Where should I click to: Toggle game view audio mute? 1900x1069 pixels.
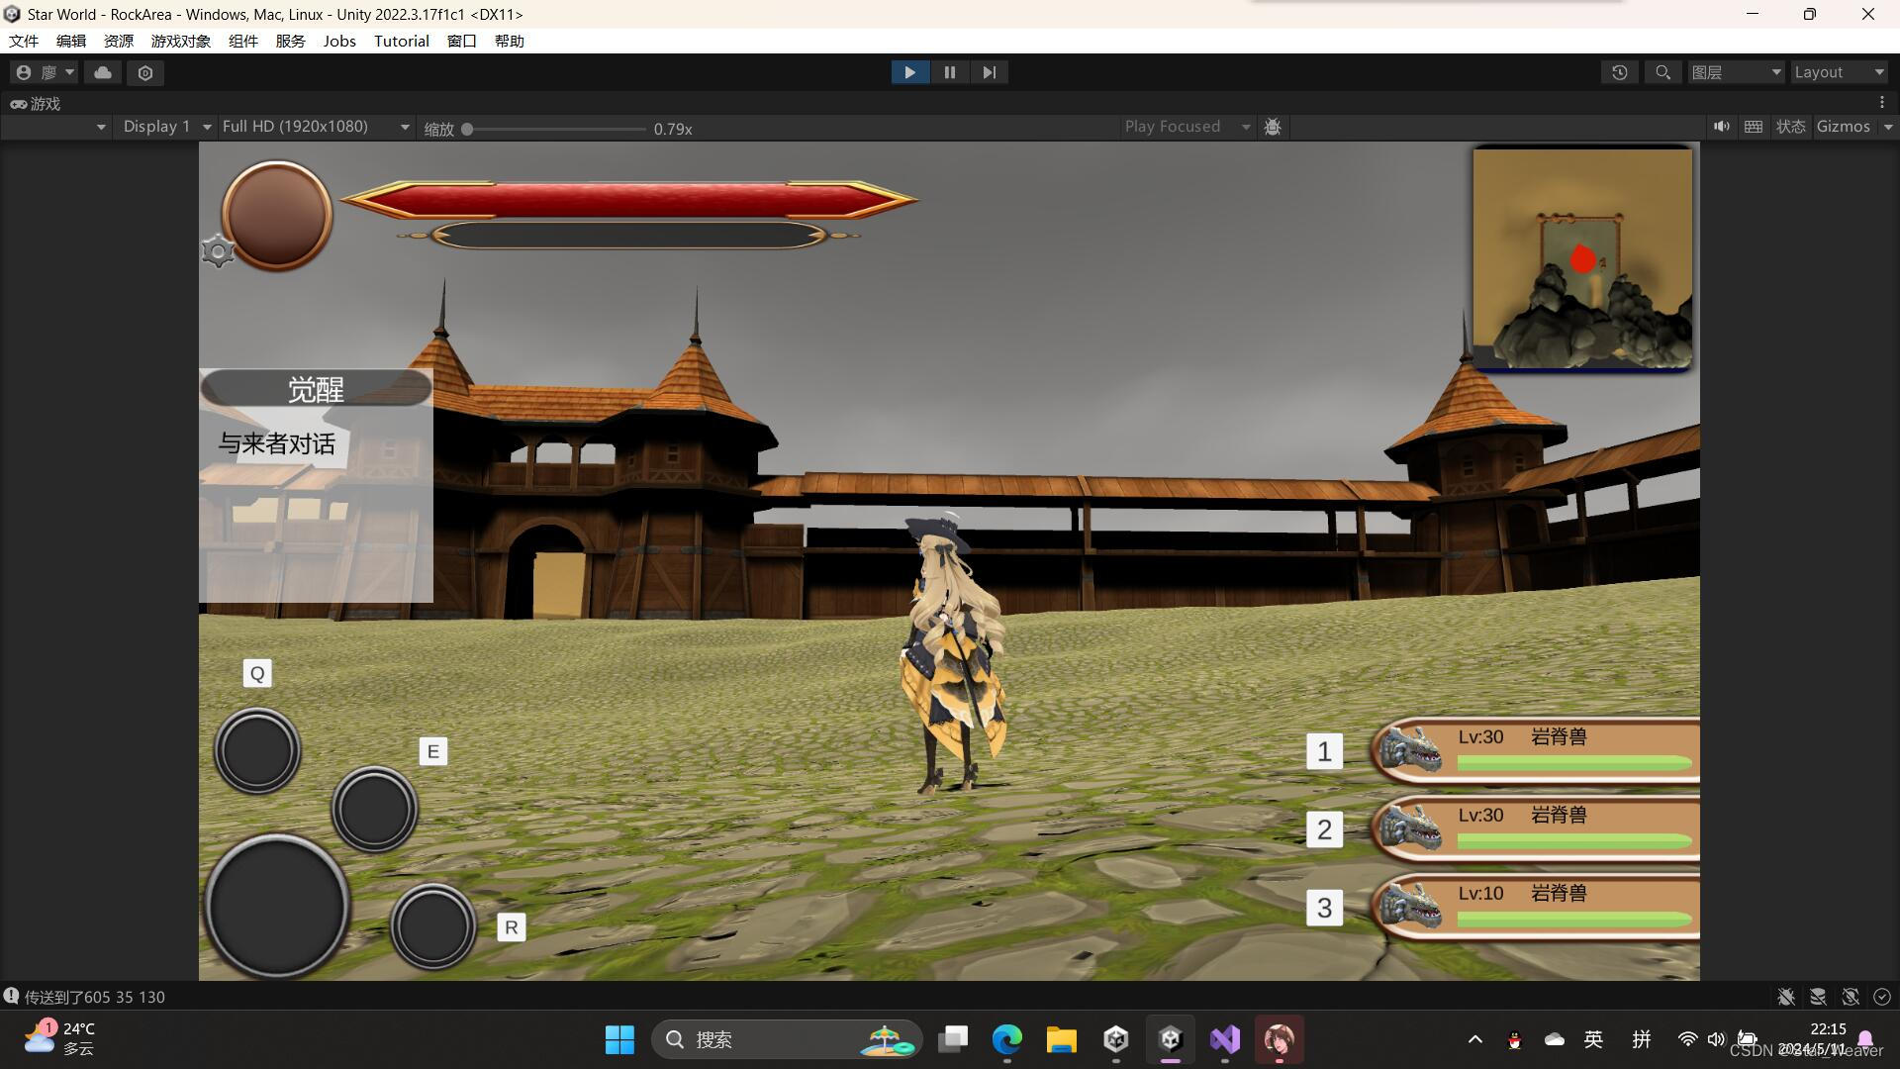(x=1722, y=127)
